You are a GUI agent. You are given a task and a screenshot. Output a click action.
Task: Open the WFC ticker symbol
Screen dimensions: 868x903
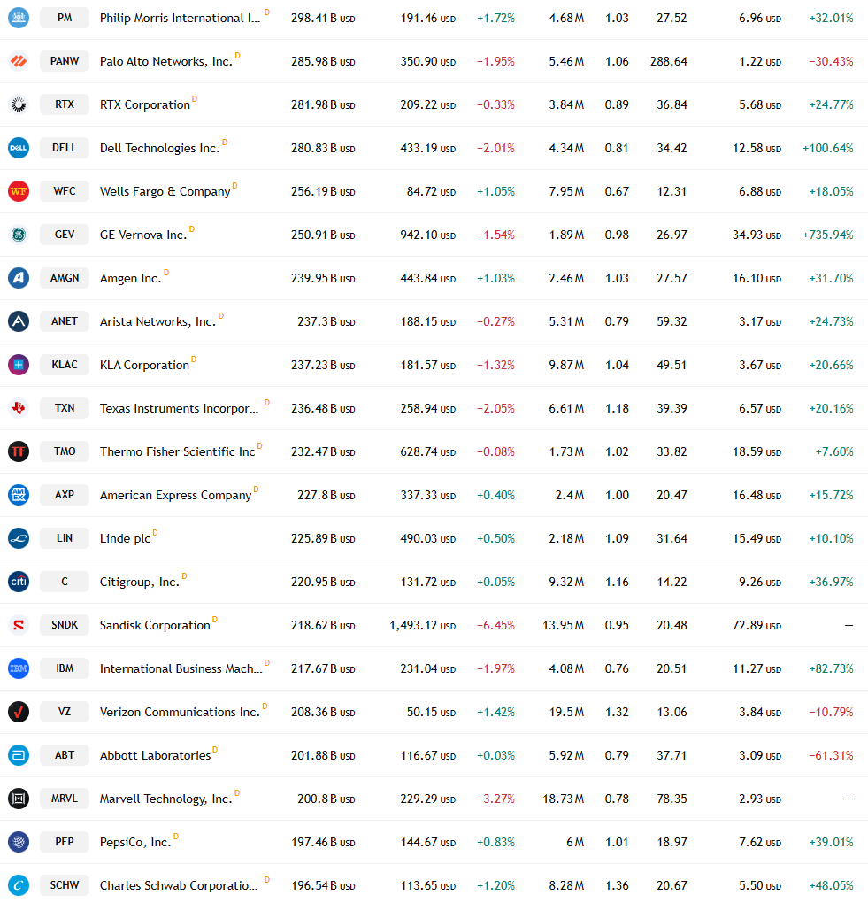[65, 191]
